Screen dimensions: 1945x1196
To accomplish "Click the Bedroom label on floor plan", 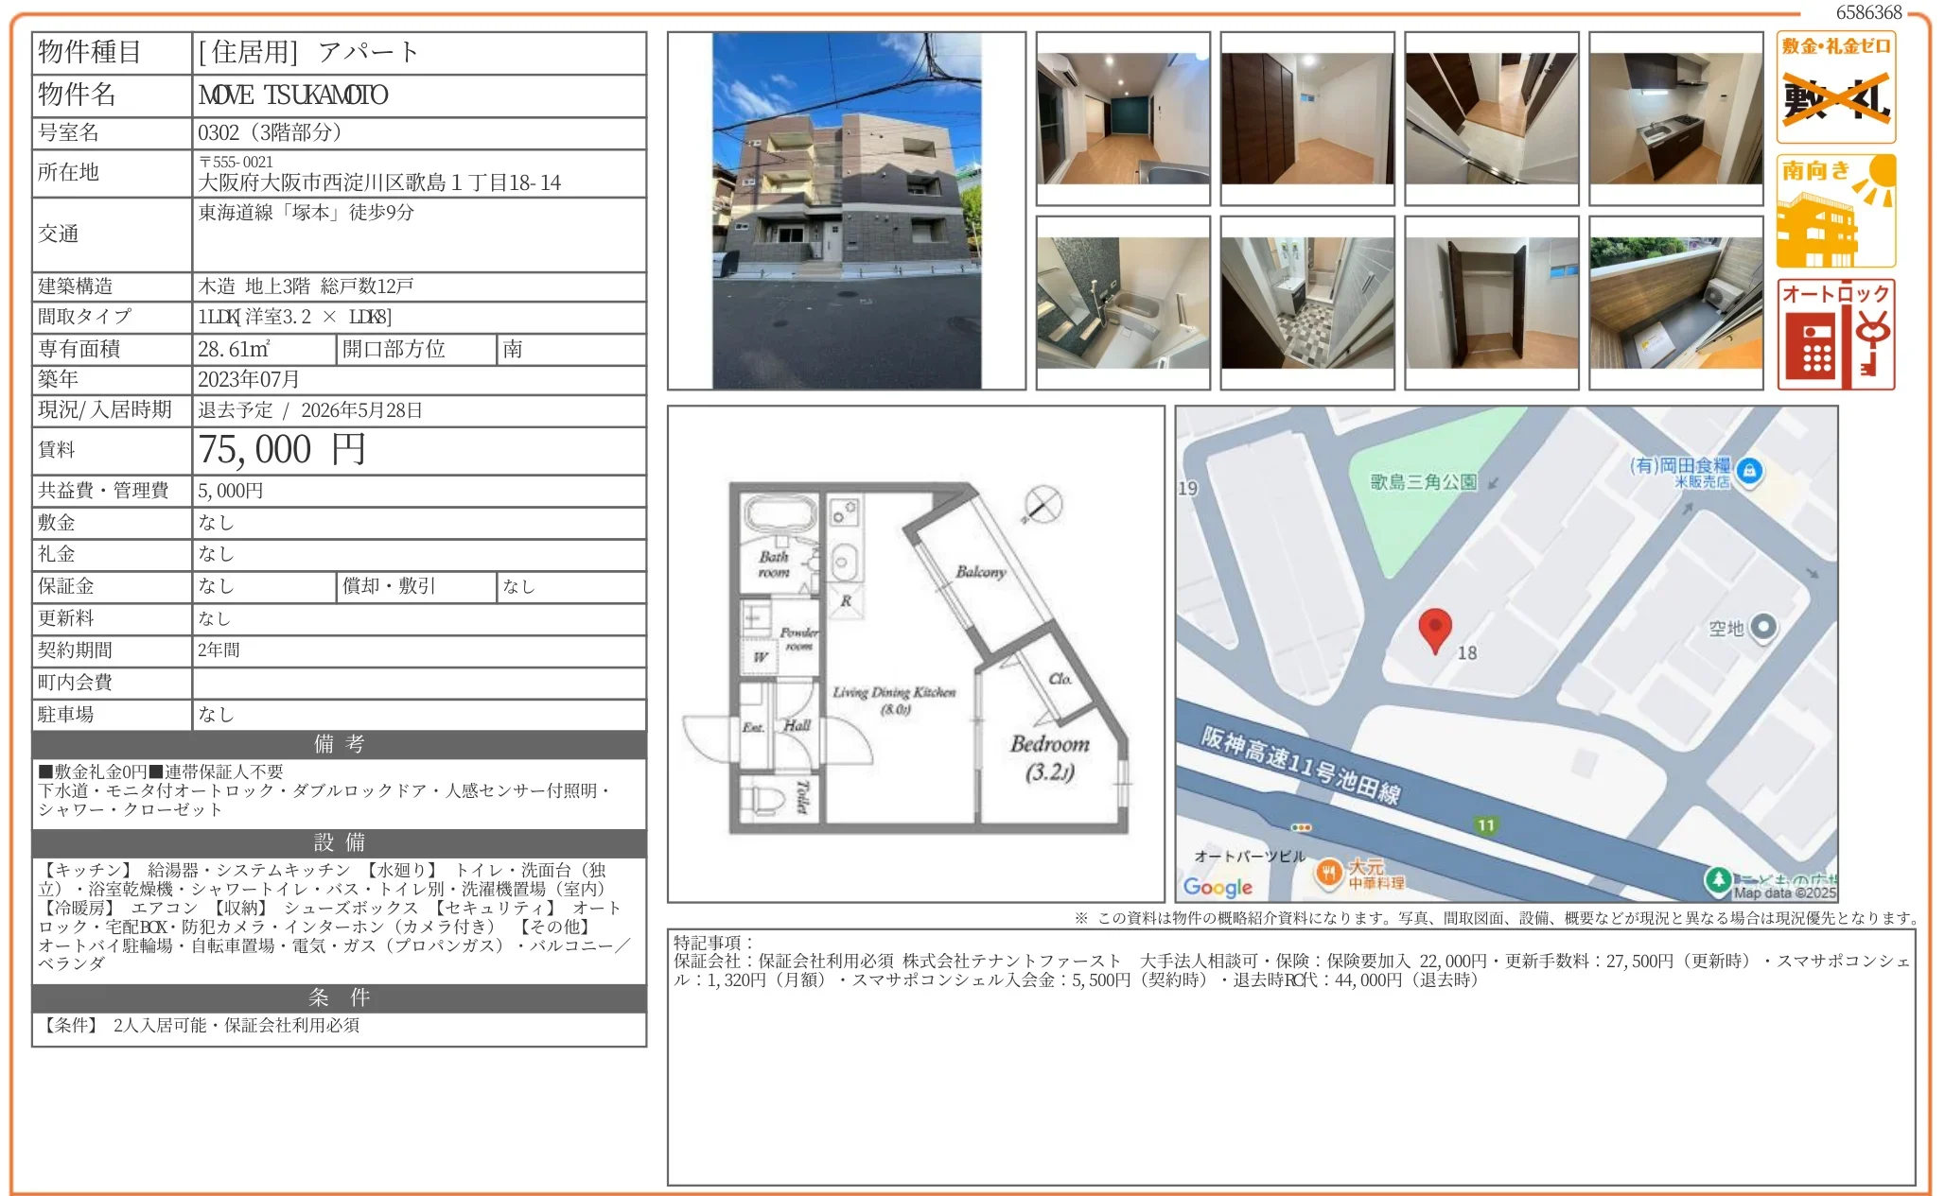I will coord(1049,745).
